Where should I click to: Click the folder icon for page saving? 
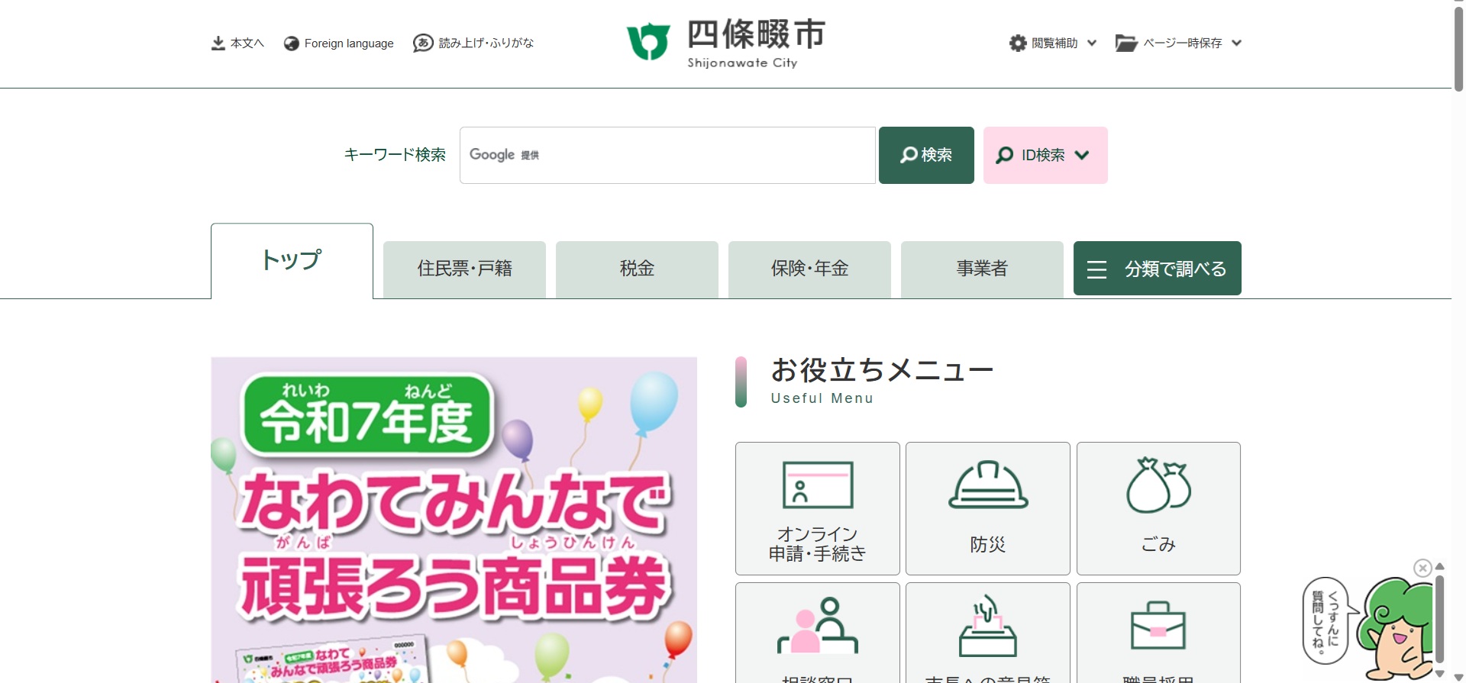tap(1126, 43)
